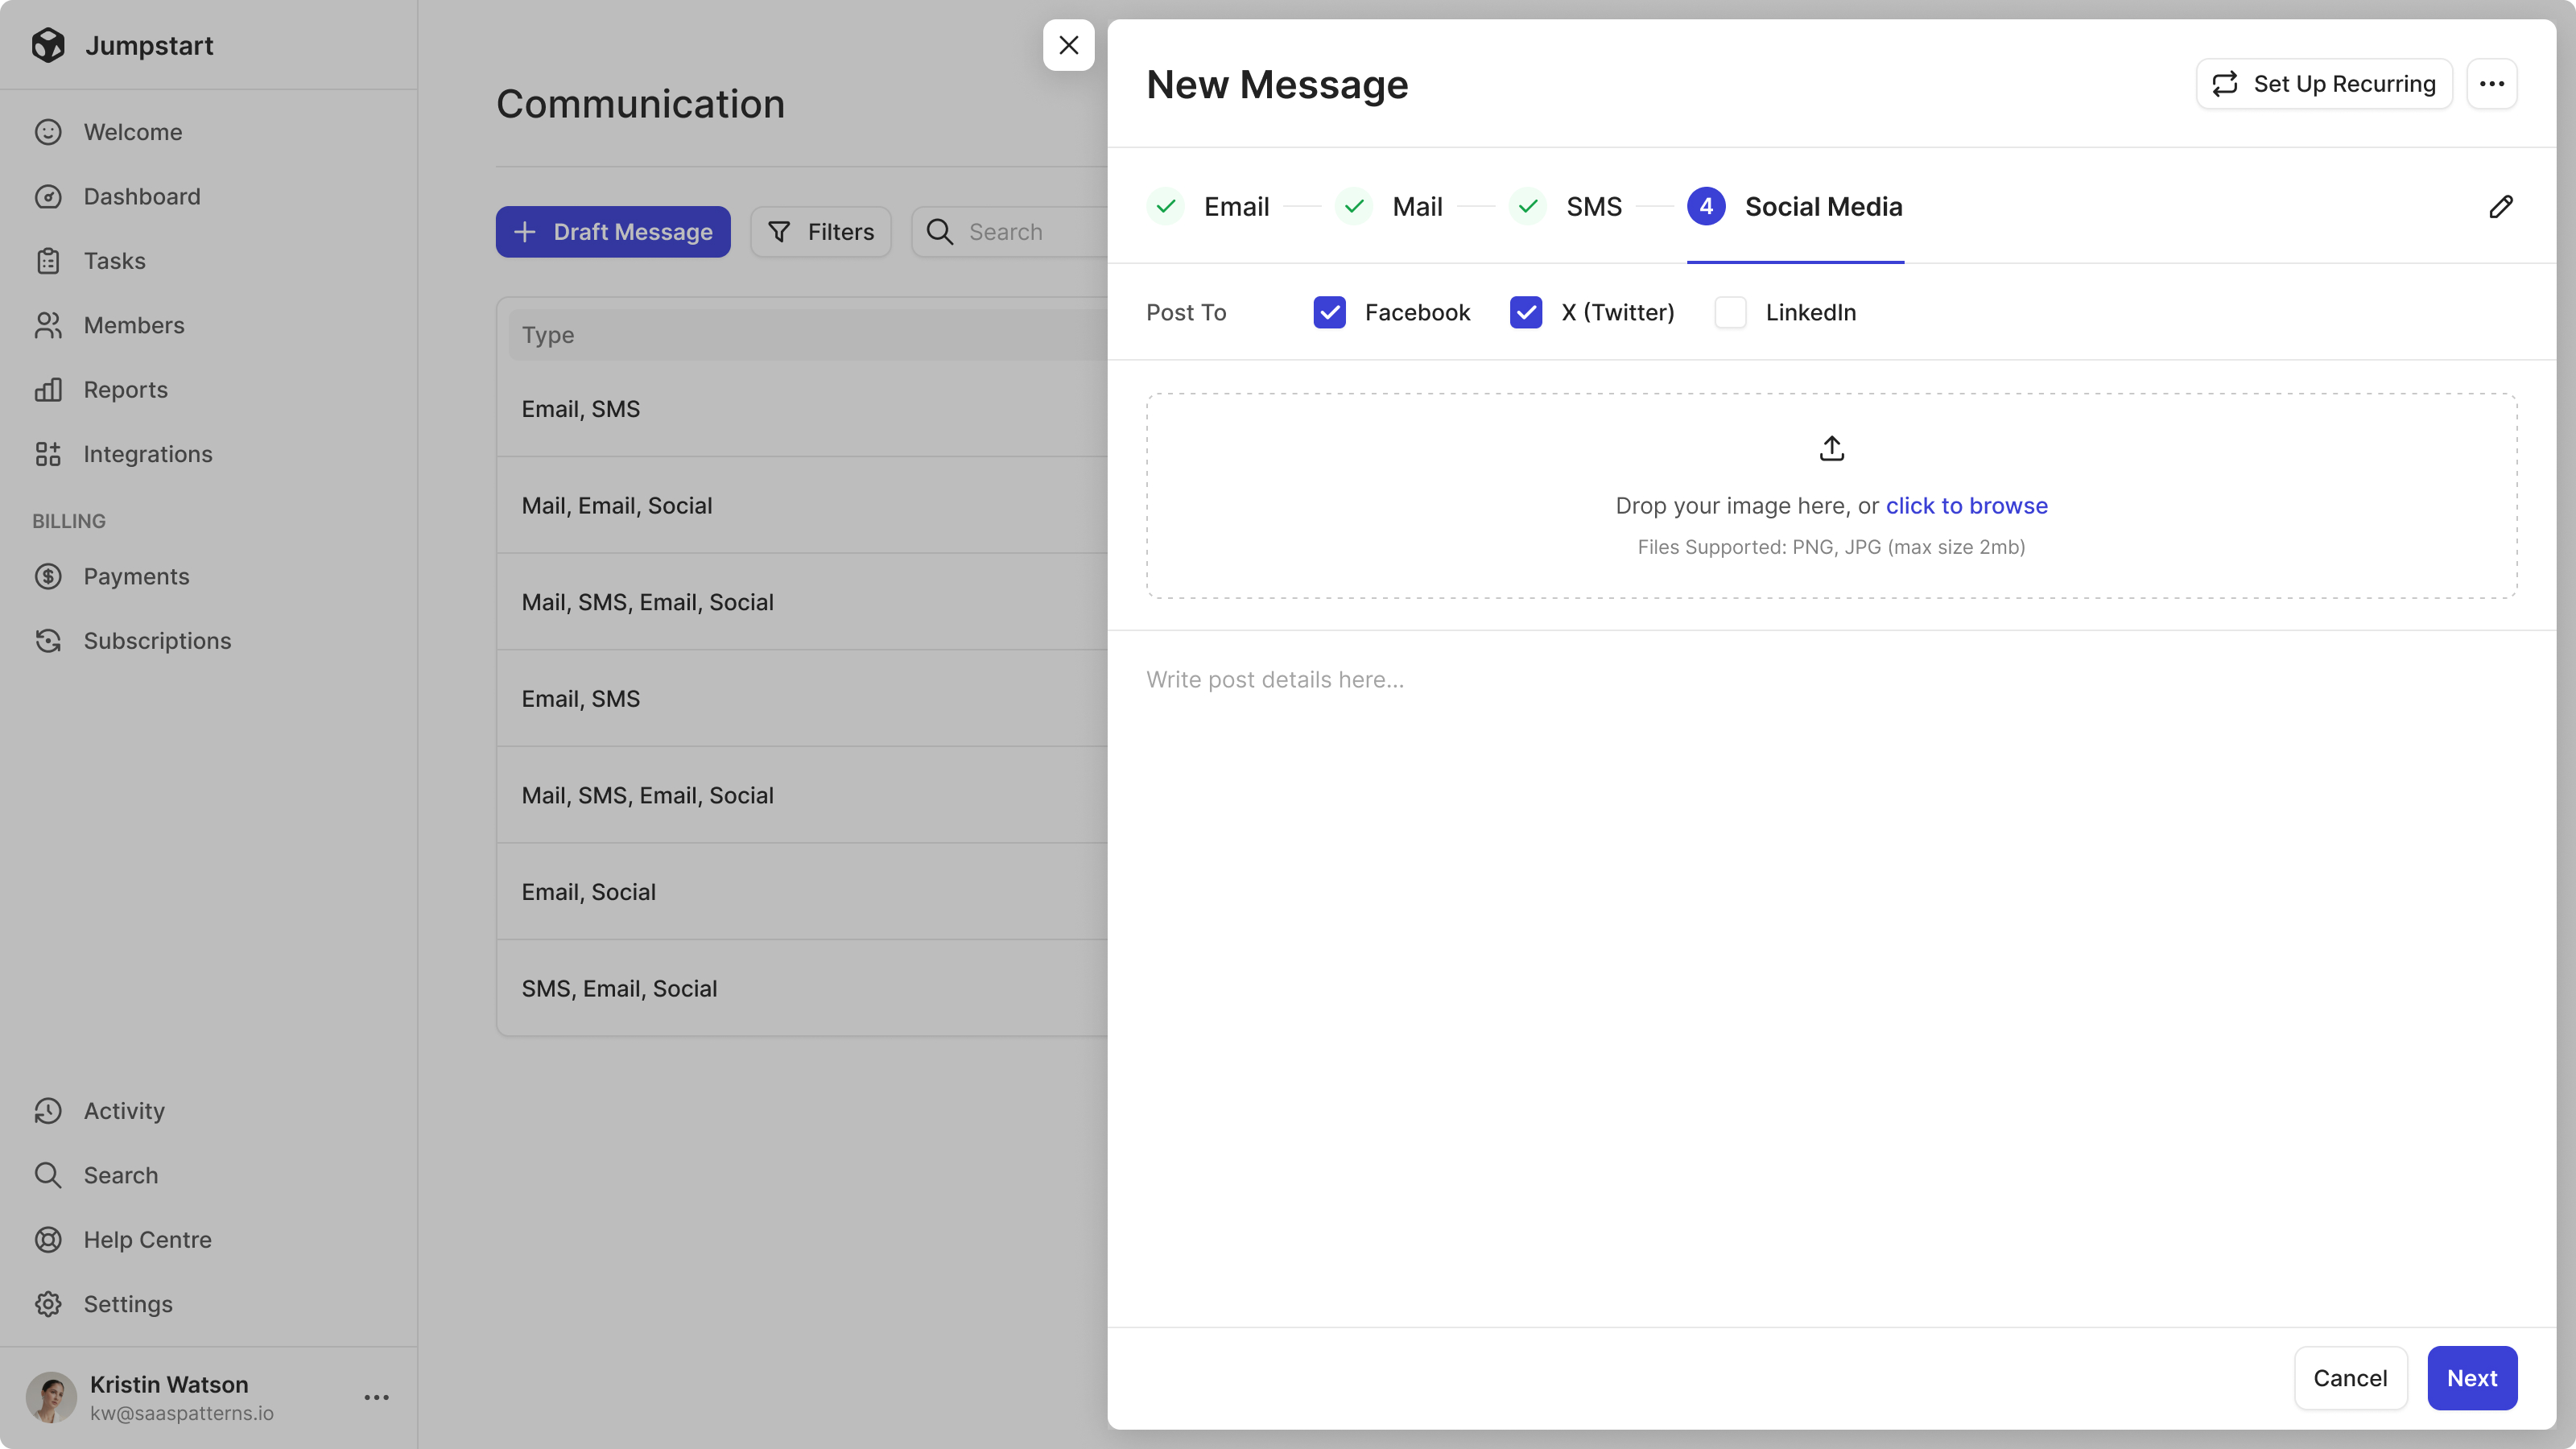Enable the LinkedIn checkbox

(x=1730, y=312)
